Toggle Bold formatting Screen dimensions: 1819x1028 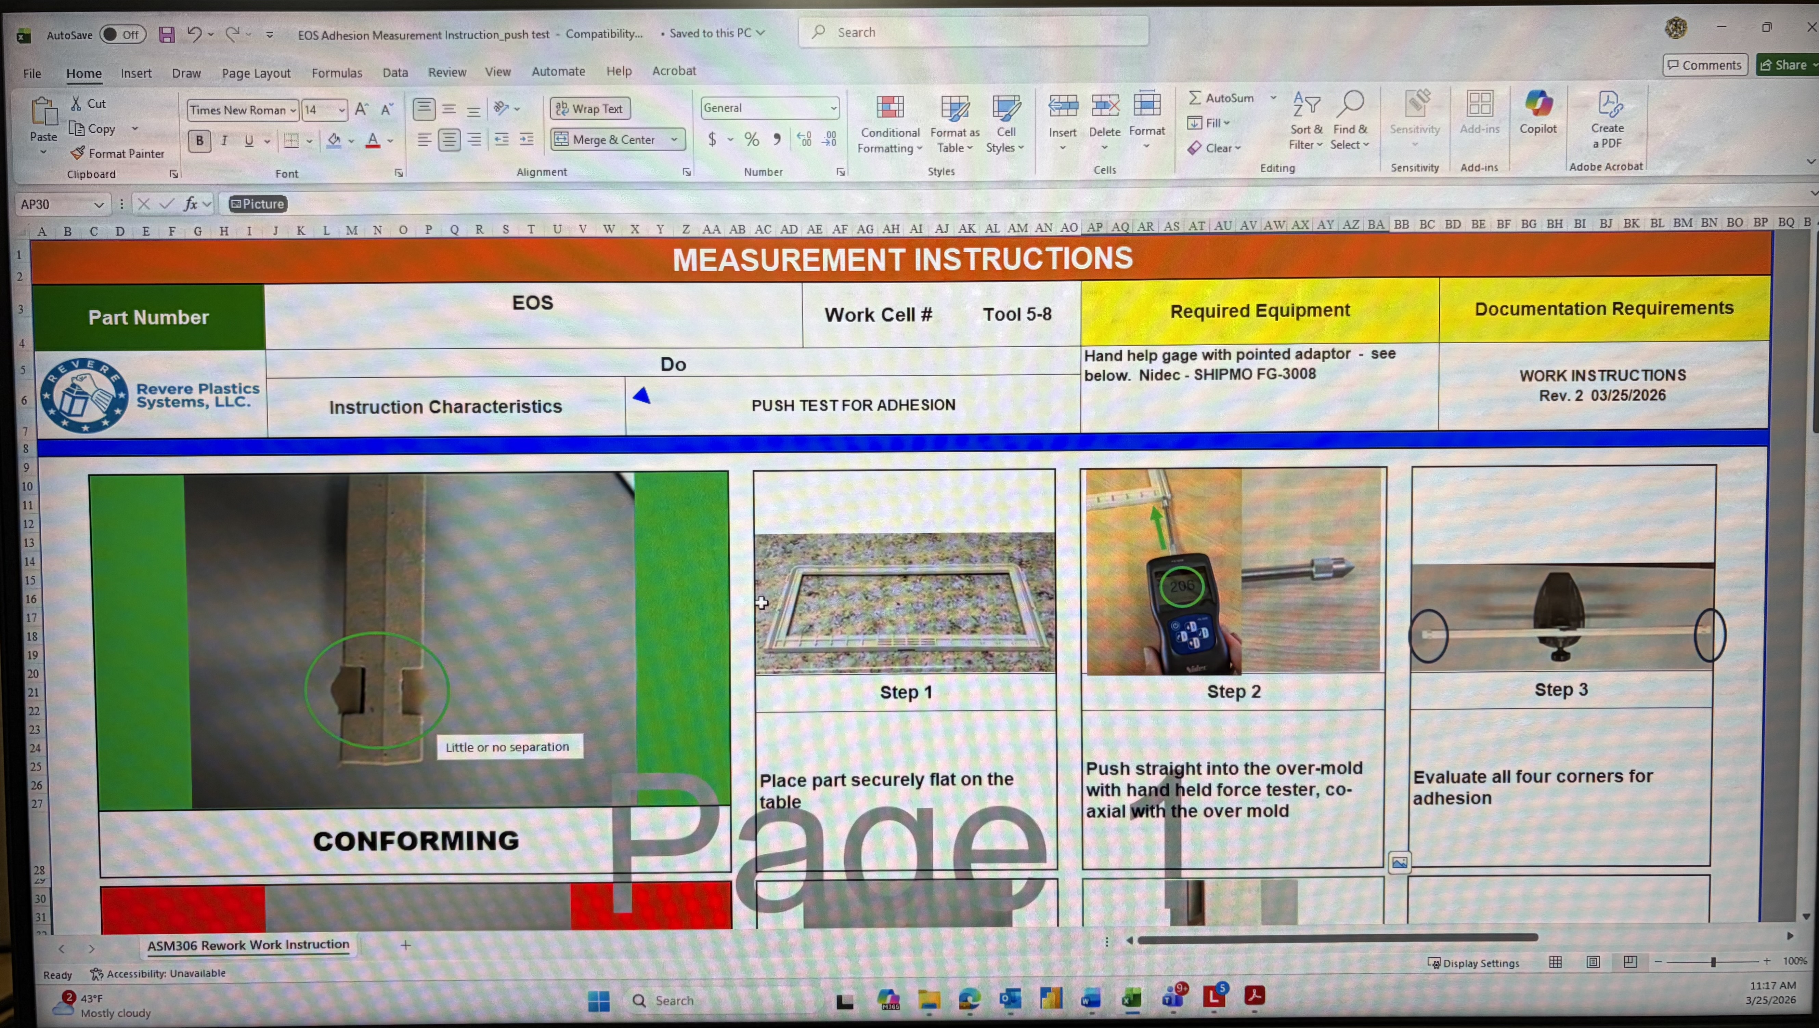(x=200, y=141)
